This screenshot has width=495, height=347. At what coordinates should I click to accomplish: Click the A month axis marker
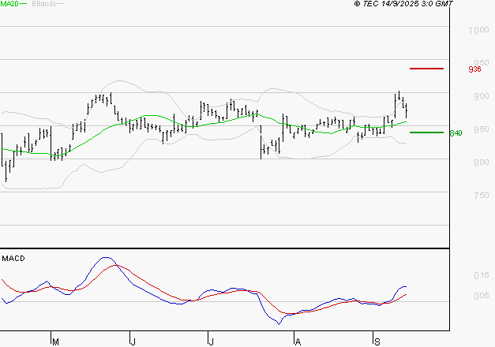click(x=298, y=341)
